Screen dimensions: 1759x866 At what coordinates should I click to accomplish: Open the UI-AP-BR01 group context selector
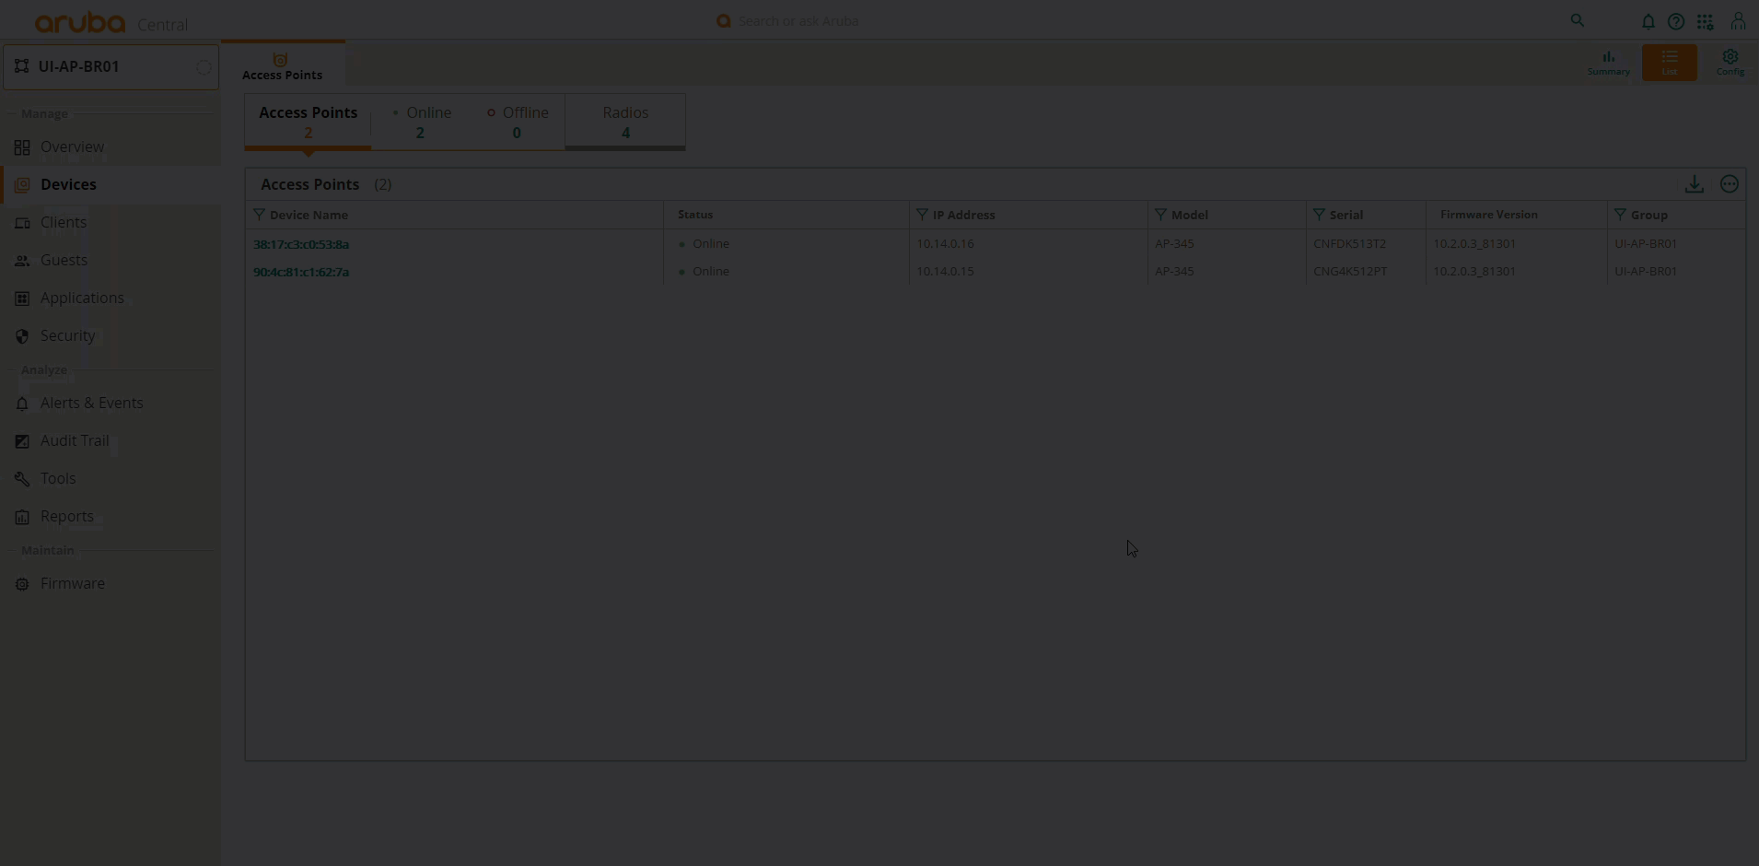tap(111, 67)
